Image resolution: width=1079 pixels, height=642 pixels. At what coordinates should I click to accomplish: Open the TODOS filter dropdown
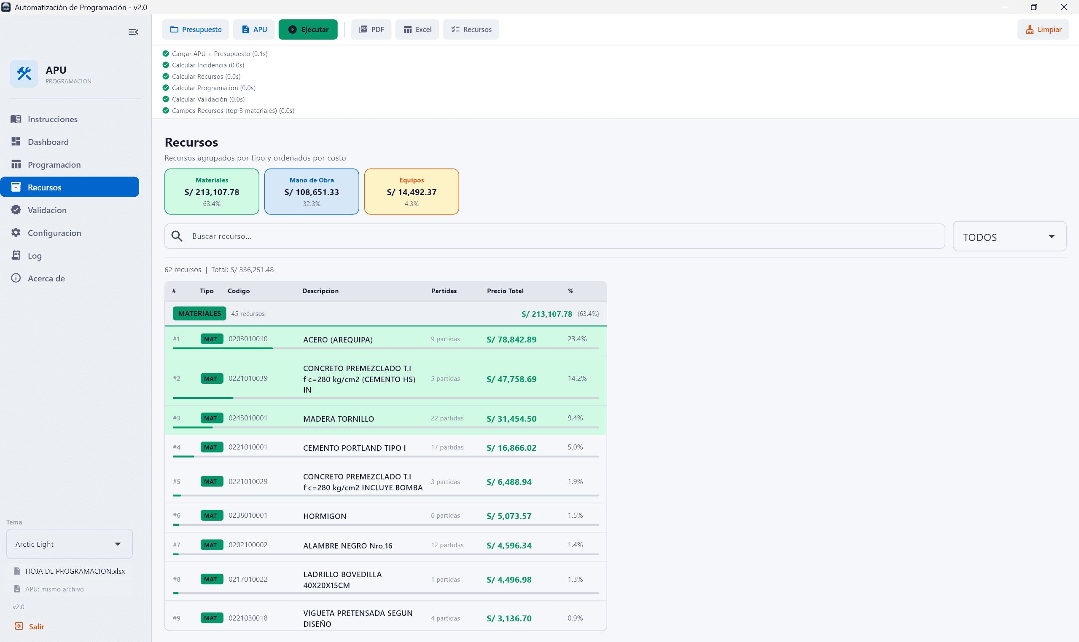point(1009,237)
